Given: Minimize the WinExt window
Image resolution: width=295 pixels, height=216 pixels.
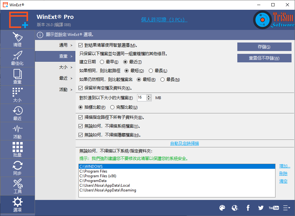Looking at the screenshot, I should [259, 5].
